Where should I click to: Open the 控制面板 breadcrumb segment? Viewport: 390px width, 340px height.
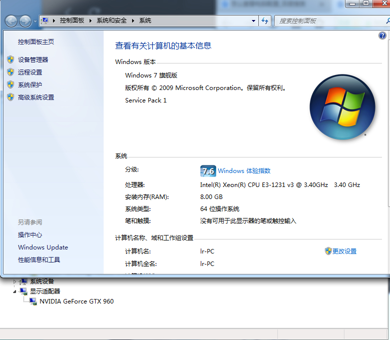[72, 20]
